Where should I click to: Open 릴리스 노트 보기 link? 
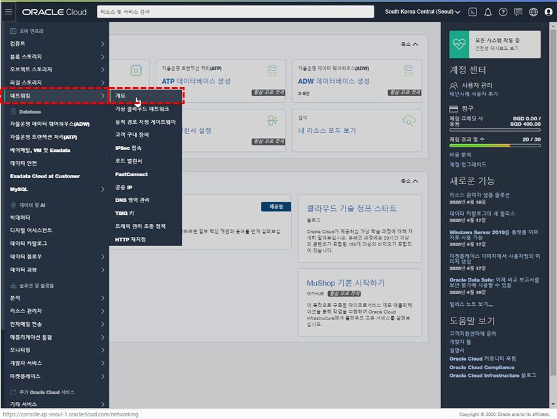click(471, 304)
